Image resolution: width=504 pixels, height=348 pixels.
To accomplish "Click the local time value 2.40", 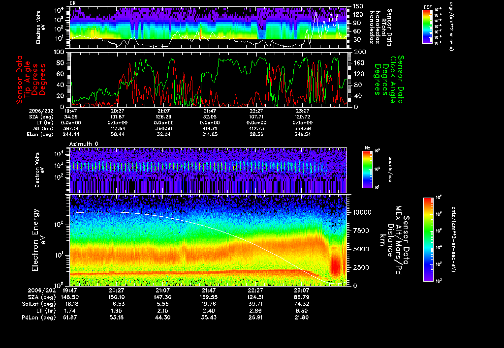I will tap(209, 311).
